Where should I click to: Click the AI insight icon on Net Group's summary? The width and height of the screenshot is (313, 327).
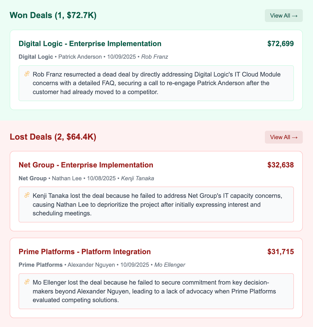tap(26, 195)
